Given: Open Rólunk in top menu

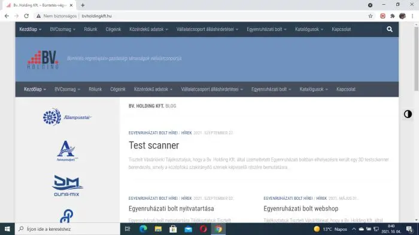Looking at the screenshot, I should (x=90, y=29).
